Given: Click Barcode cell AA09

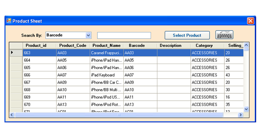Looking at the screenshot, I should coord(140,82).
